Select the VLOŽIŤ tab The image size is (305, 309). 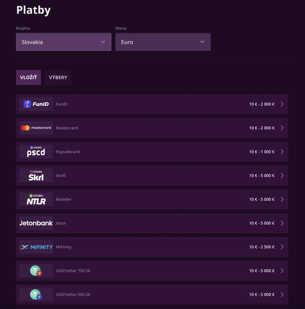tap(29, 77)
